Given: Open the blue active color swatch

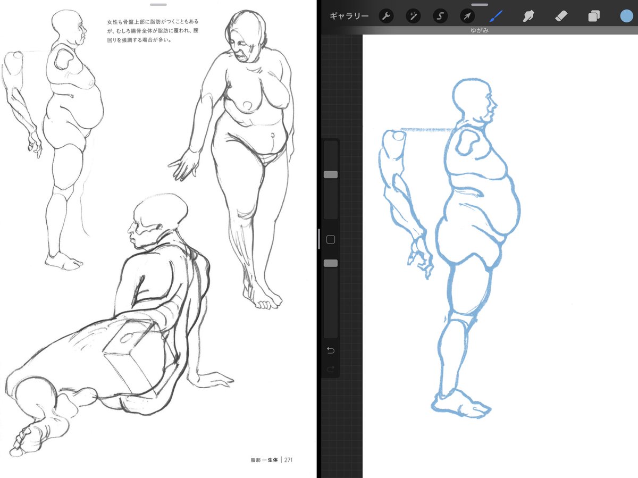Looking at the screenshot, I should [626, 16].
